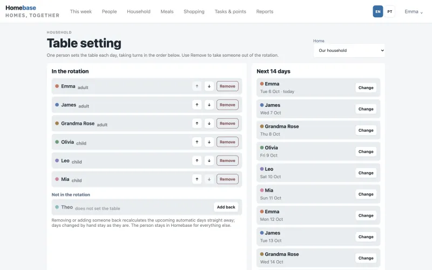Click the up arrow for Leo
This screenshot has width=432, height=270.
click(197, 160)
